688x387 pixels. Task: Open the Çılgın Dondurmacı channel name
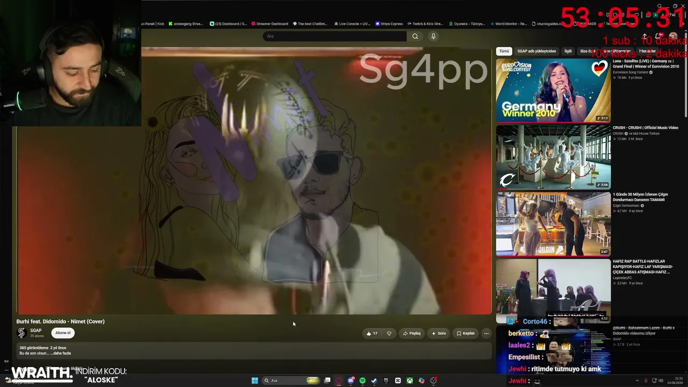click(x=626, y=206)
